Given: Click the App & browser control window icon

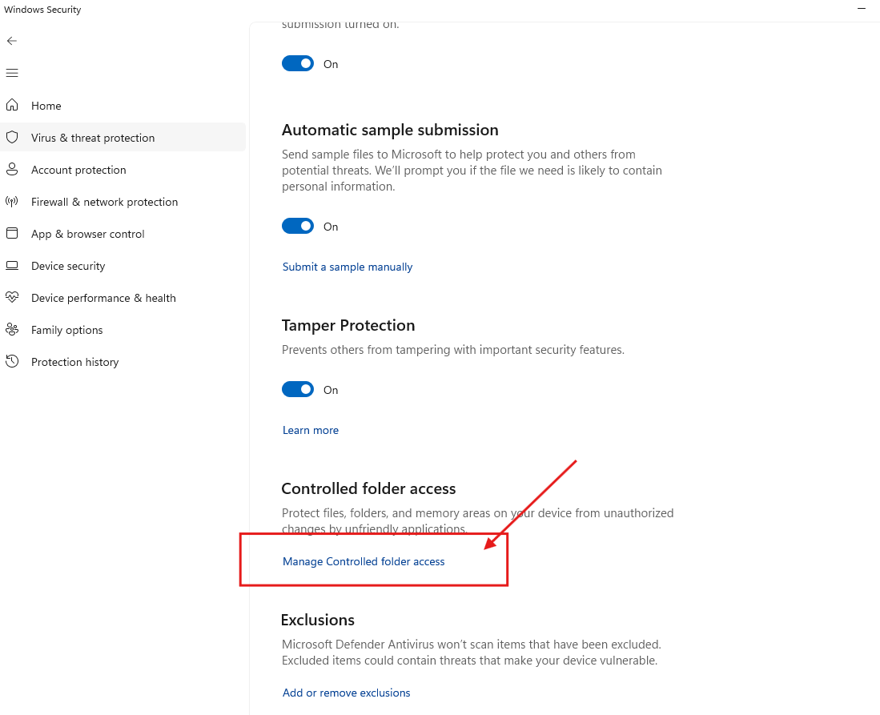Looking at the screenshot, I should point(12,234).
